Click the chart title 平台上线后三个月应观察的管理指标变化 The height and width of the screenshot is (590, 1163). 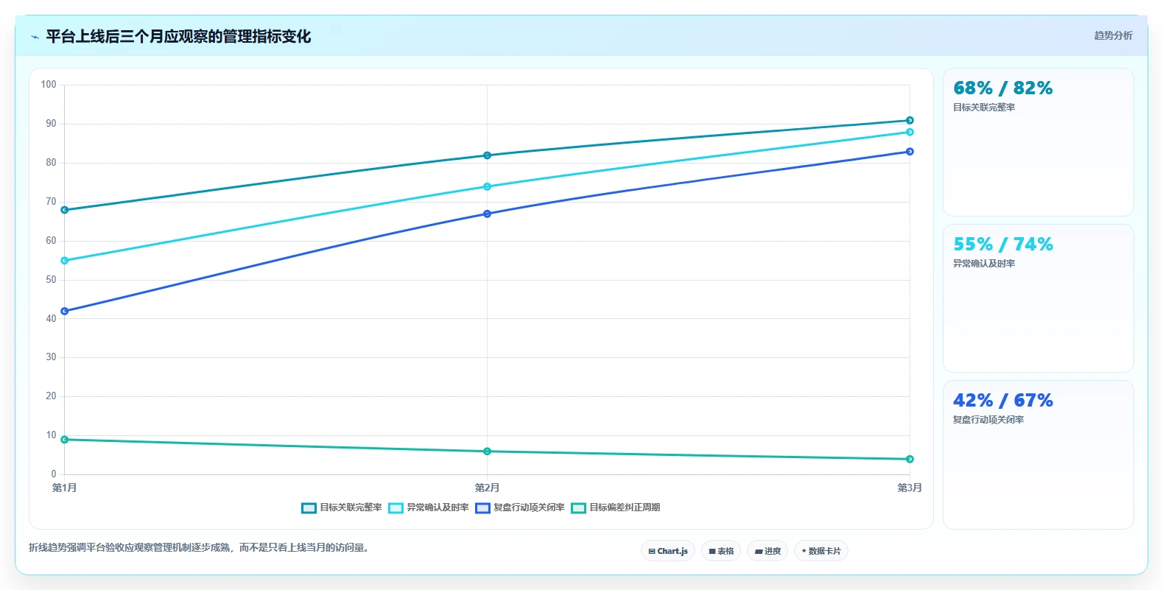coord(178,36)
